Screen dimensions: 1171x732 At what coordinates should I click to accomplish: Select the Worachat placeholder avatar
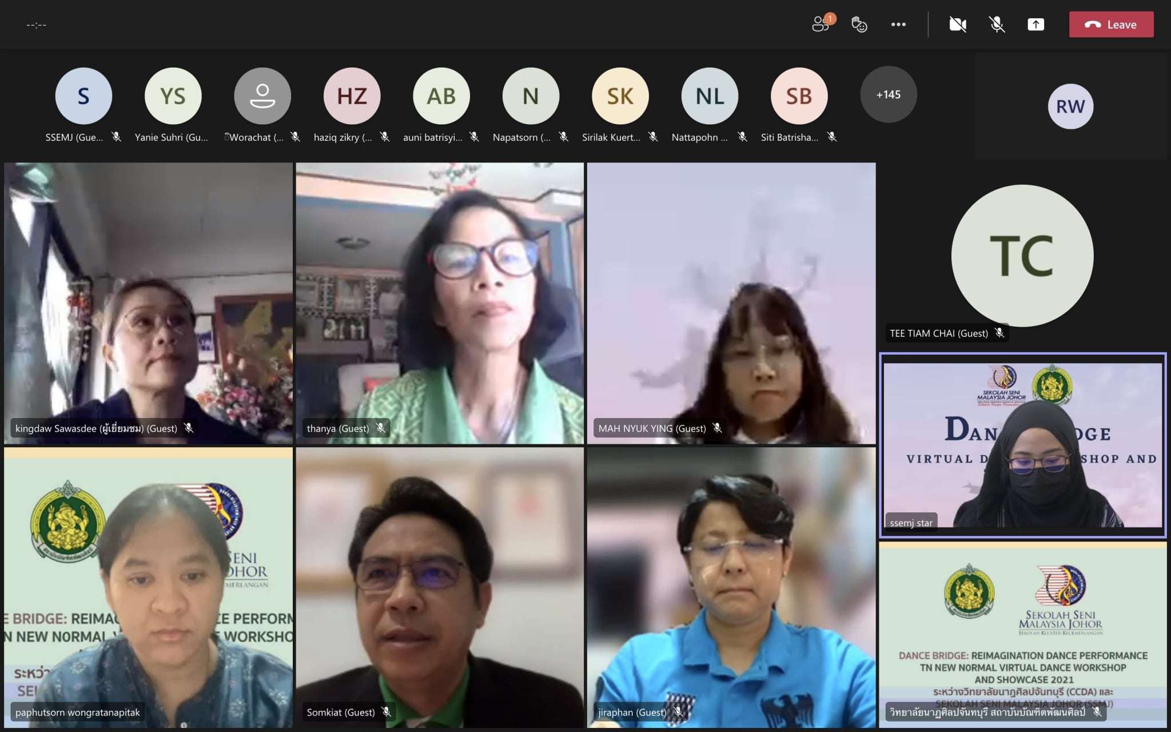click(262, 96)
